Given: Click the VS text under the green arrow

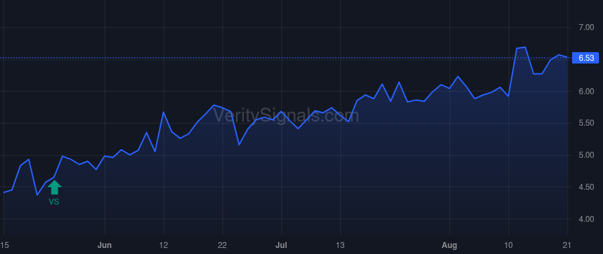Looking at the screenshot, I should tap(54, 202).
